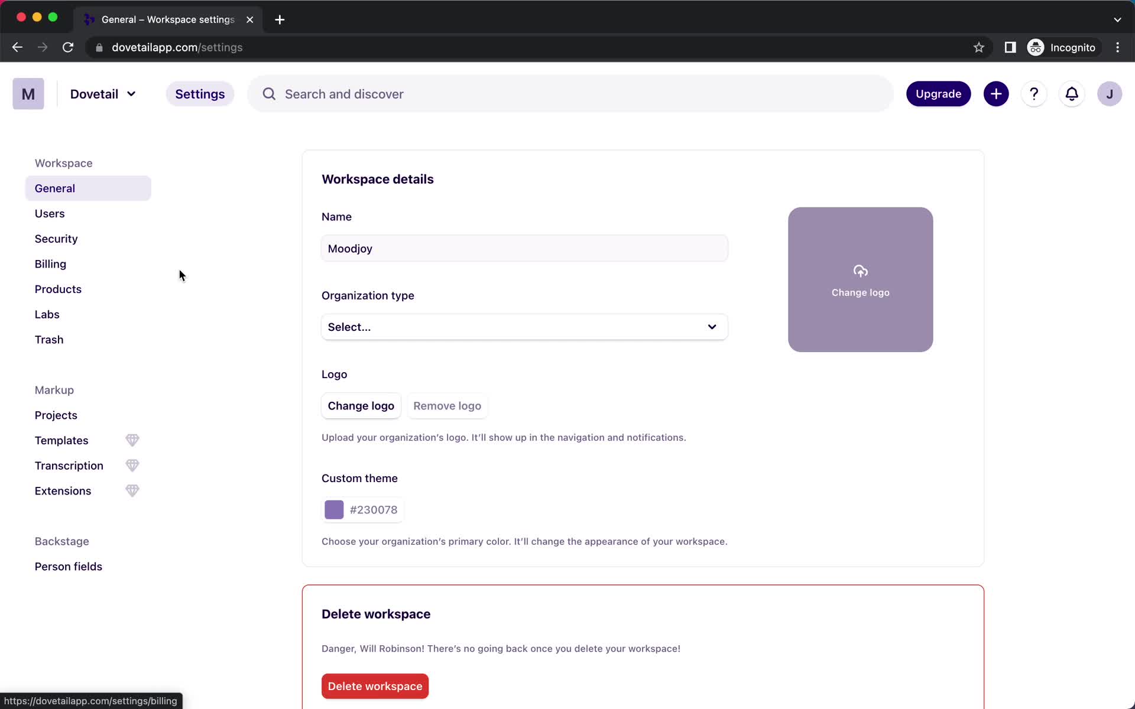Open Security settings

(x=56, y=239)
